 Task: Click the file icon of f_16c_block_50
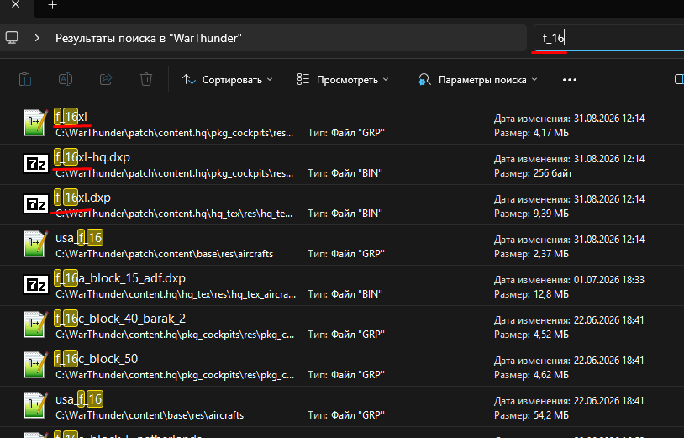point(36,365)
